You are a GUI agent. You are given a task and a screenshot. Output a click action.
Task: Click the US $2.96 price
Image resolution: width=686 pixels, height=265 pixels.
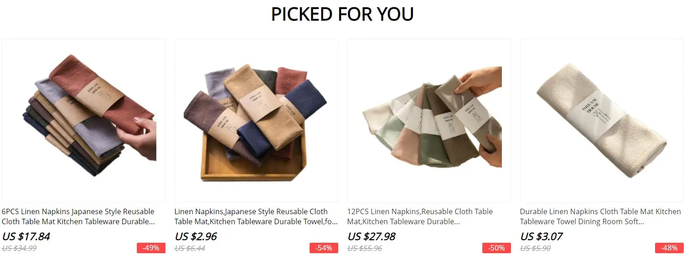coord(196,237)
